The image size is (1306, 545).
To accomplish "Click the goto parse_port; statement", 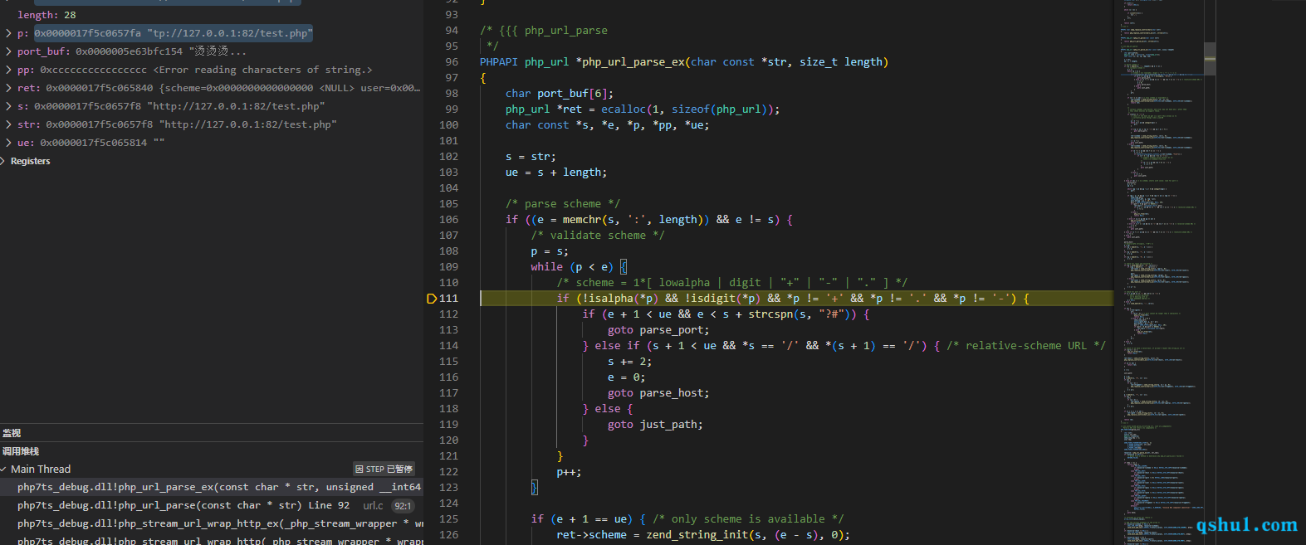I will coord(658,330).
